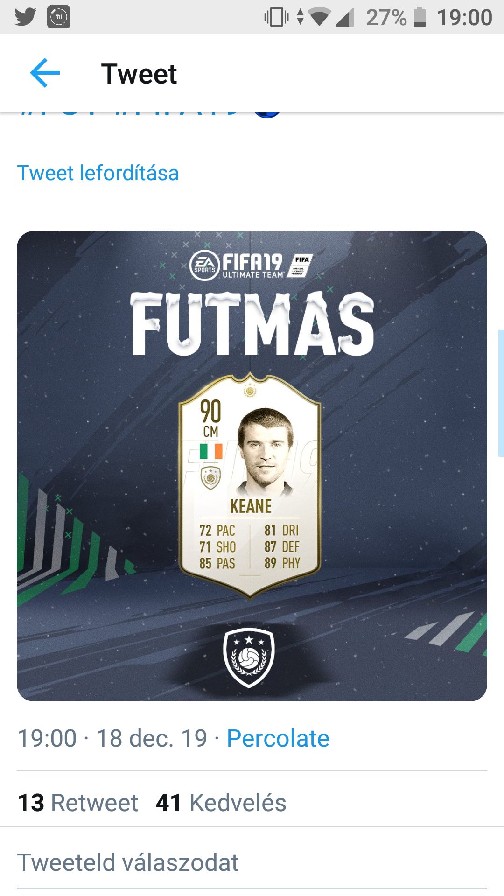Tap the Tweeteld válaszodat reply field

[x=252, y=862]
